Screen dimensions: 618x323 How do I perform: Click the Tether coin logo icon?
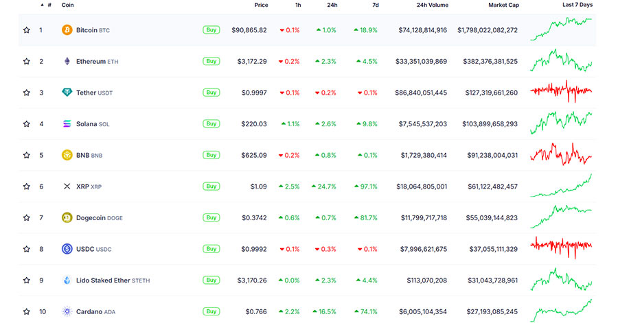tap(67, 93)
